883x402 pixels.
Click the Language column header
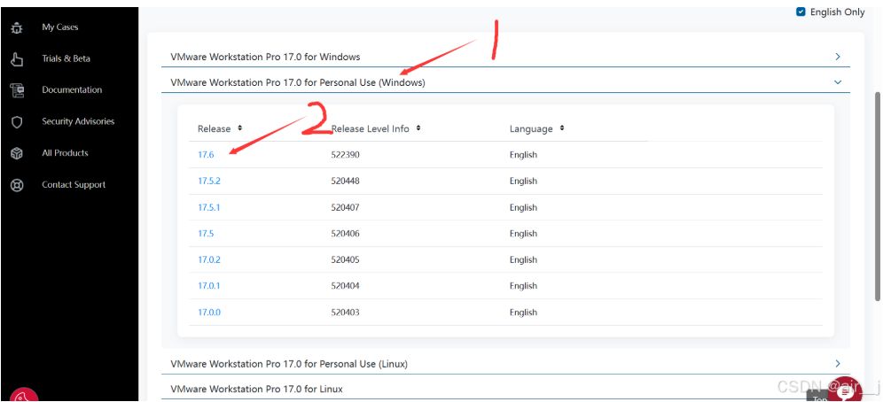click(x=531, y=128)
